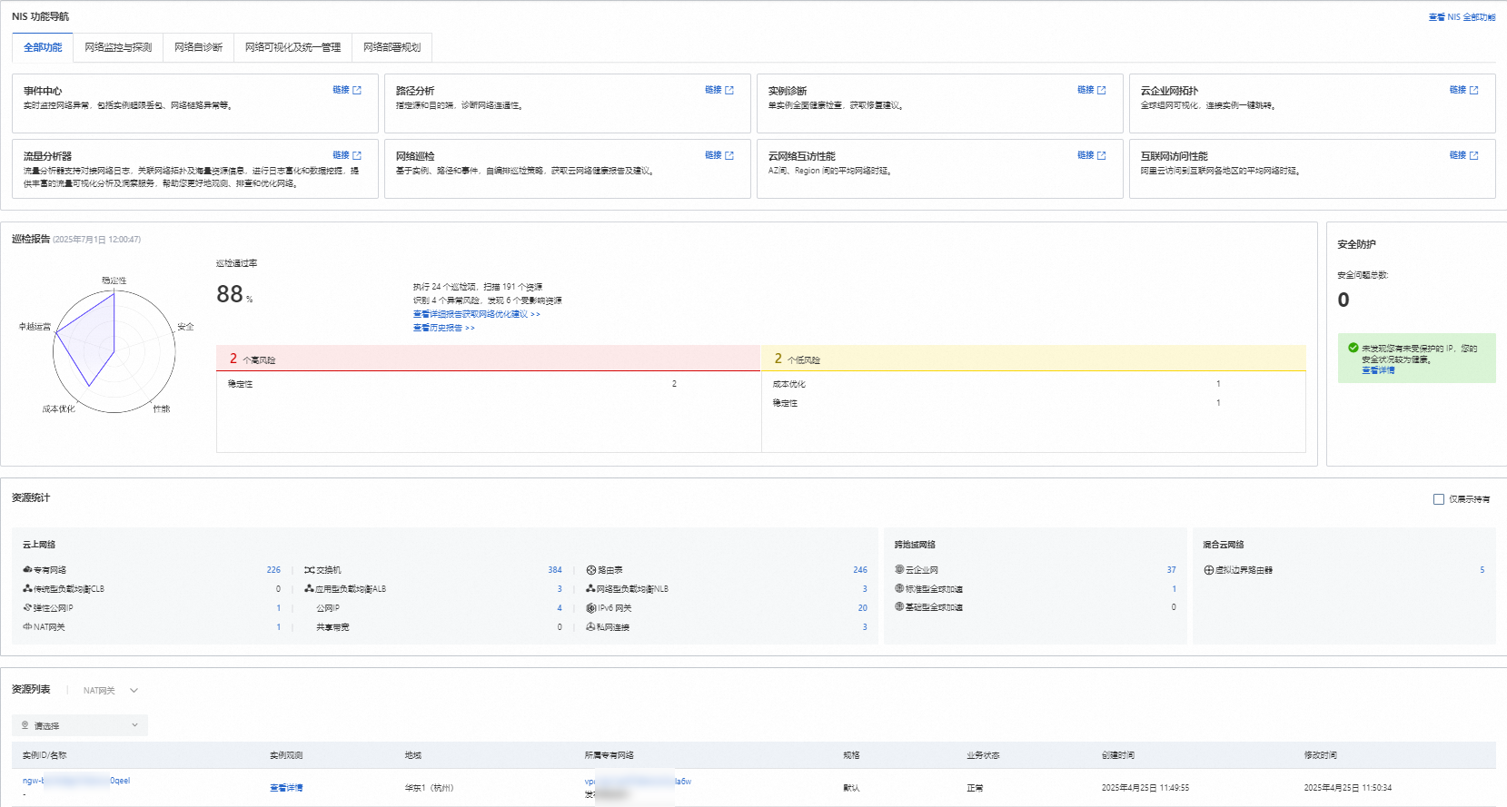Switch to the 全部功能 tab
1507x807 pixels.
tap(43, 47)
